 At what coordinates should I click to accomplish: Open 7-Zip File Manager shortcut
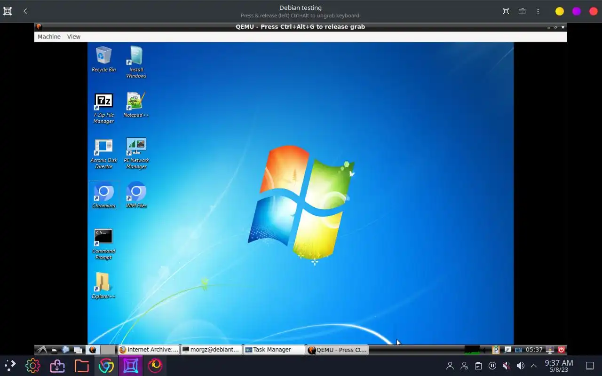pos(103,108)
